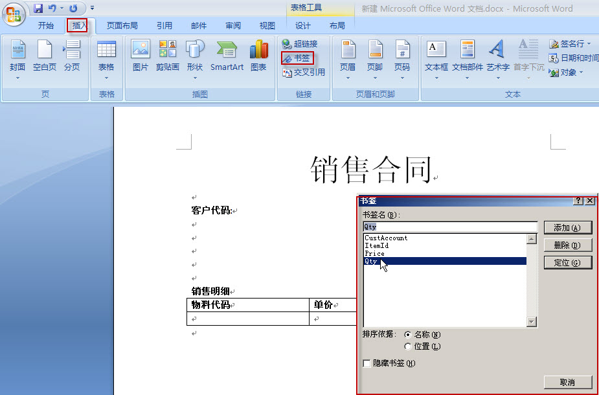Viewport: 599px width, 395px height.
Task: Open the Bookmark (书签) command
Action: point(298,58)
